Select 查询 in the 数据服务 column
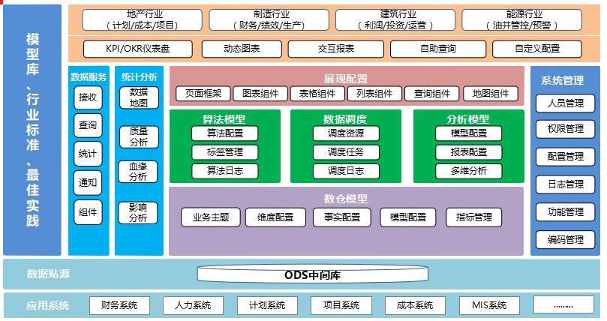This screenshot has height=321, width=607. (x=88, y=125)
